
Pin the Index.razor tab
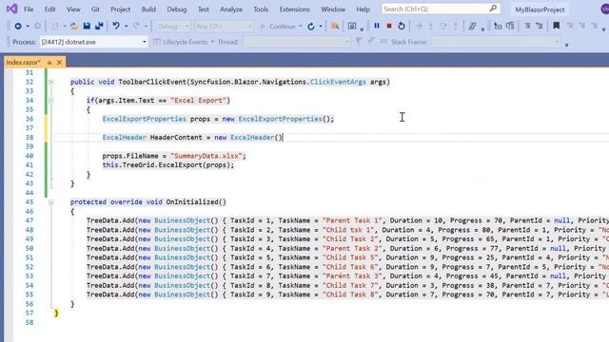coord(49,63)
